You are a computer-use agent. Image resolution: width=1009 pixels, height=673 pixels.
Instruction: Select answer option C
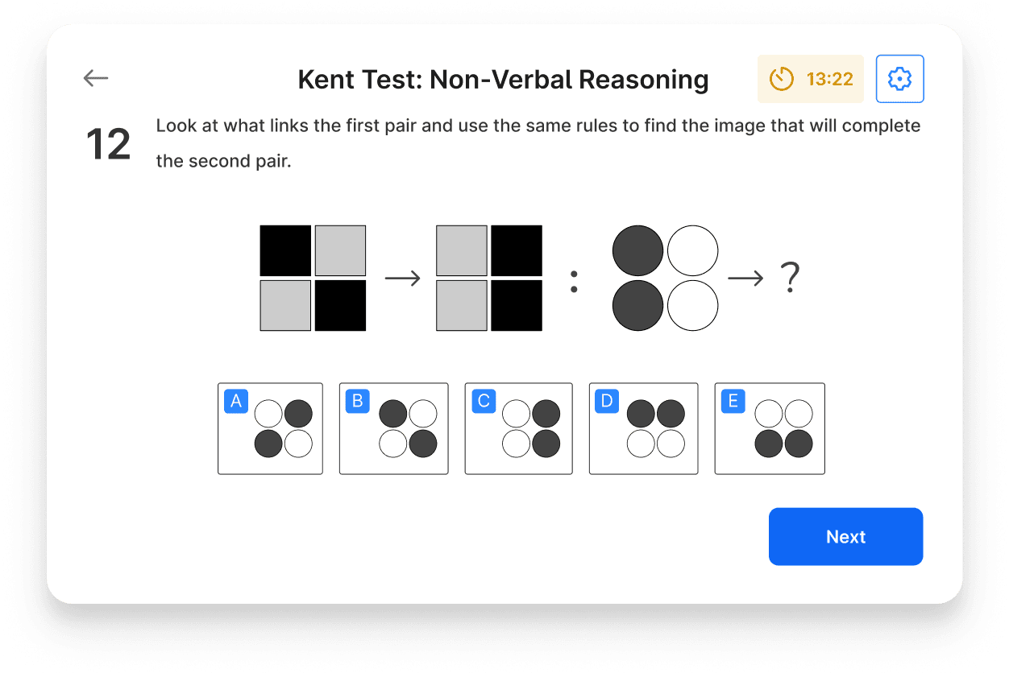[519, 428]
